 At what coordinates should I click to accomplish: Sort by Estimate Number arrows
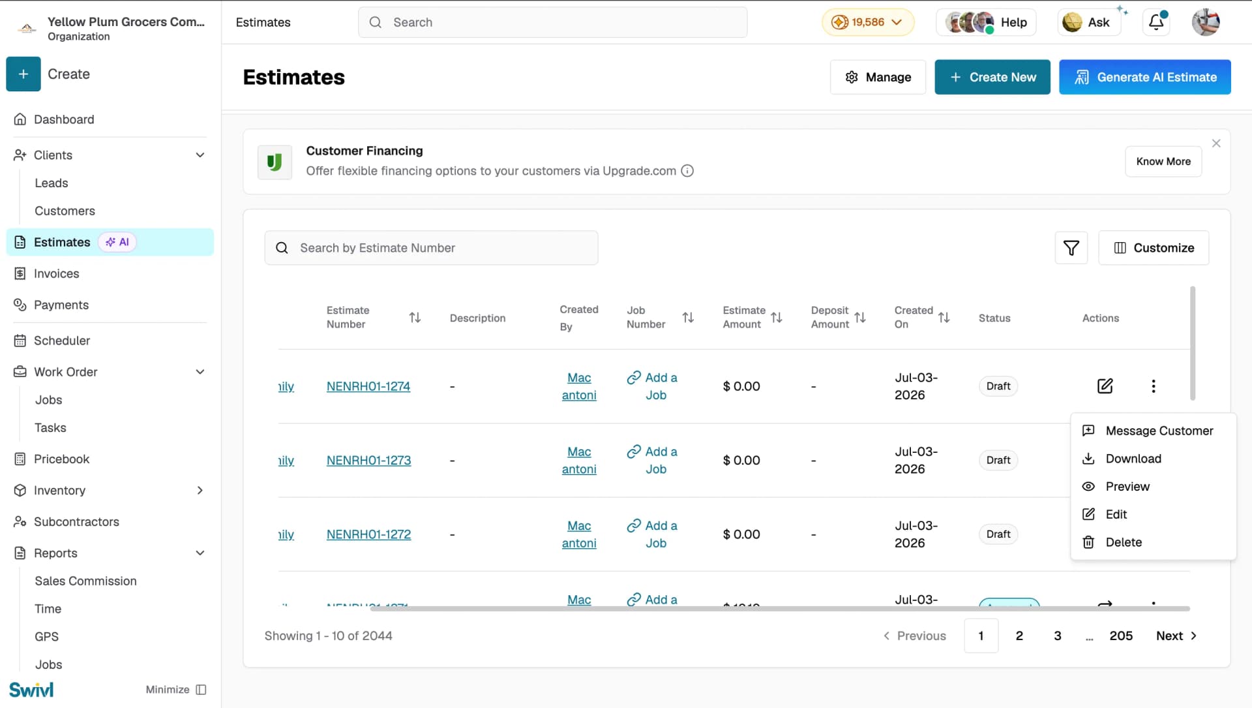point(415,317)
